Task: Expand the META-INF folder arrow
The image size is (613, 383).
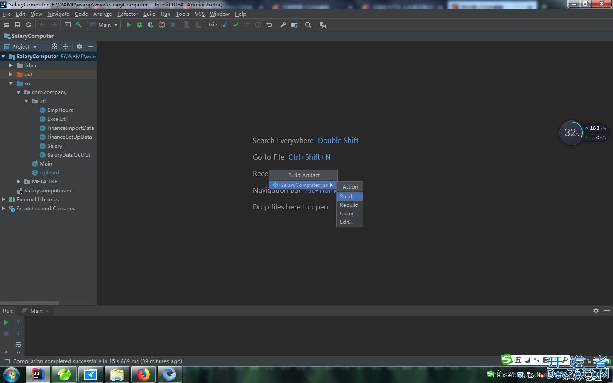Action: pyautogui.click(x=19, y=181)
